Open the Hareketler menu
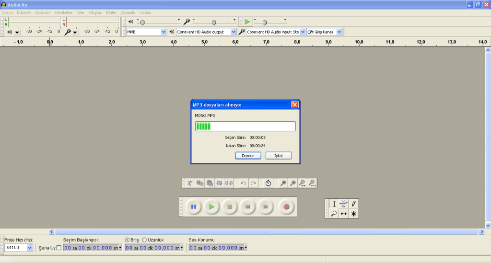 pyautogui.click(x=64, y=12)
